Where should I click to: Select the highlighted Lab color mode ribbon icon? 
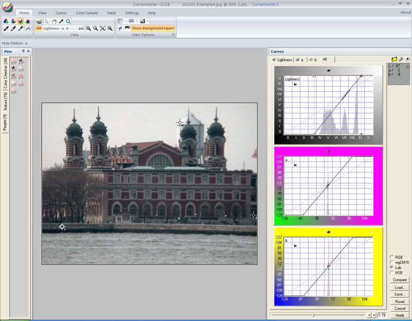[20, 21]
